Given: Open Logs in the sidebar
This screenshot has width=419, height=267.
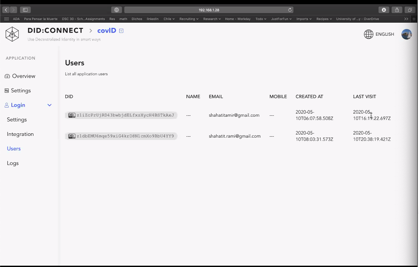Looking at the screenshot, I should (13, 163).
